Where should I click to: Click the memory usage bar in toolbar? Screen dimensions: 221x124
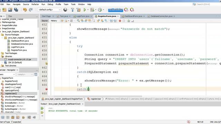point(116,10)
